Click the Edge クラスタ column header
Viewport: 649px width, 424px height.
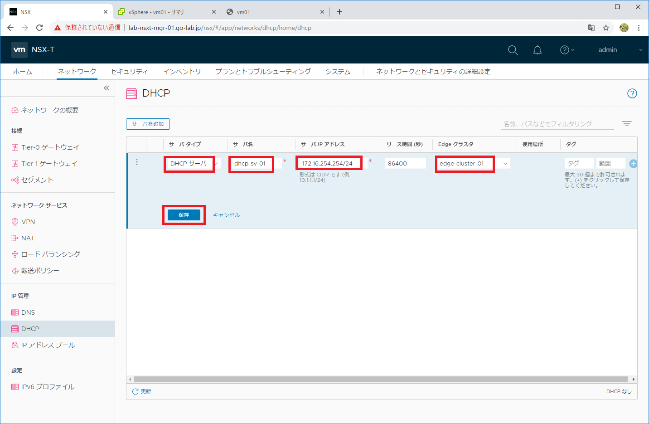click(x=456, y=144)
